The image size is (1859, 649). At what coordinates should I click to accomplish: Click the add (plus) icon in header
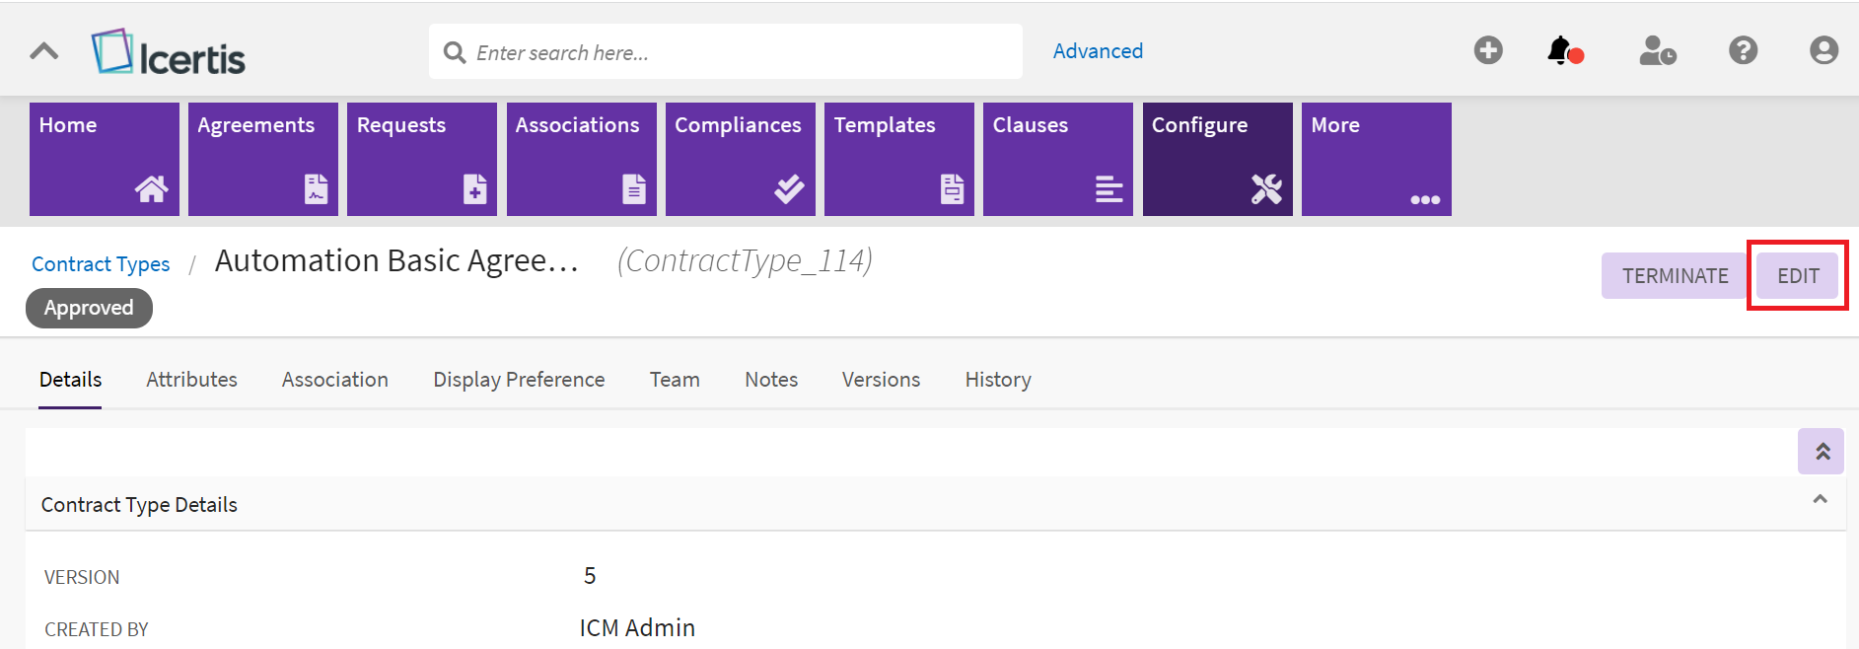pos(1488,50)
